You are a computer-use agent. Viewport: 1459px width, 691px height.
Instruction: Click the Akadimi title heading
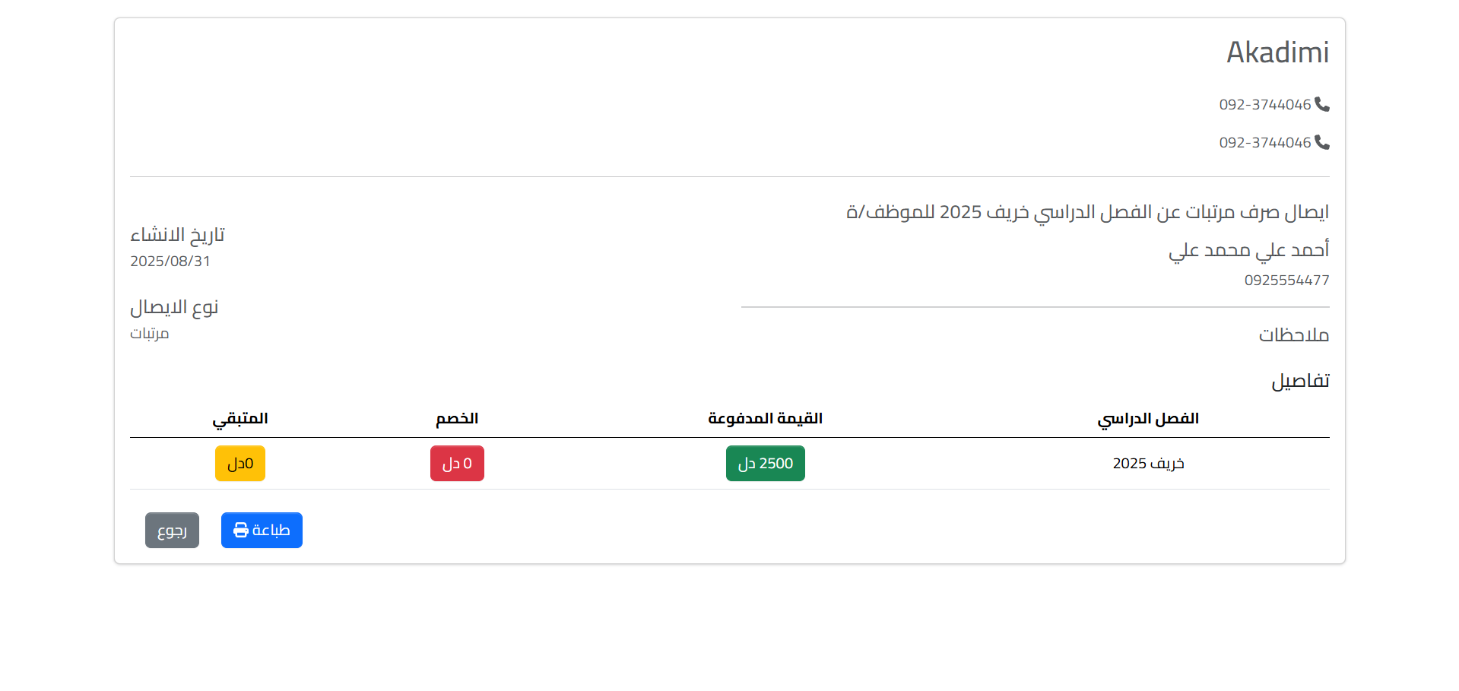pyautogui.click(x=1277, y=52)
